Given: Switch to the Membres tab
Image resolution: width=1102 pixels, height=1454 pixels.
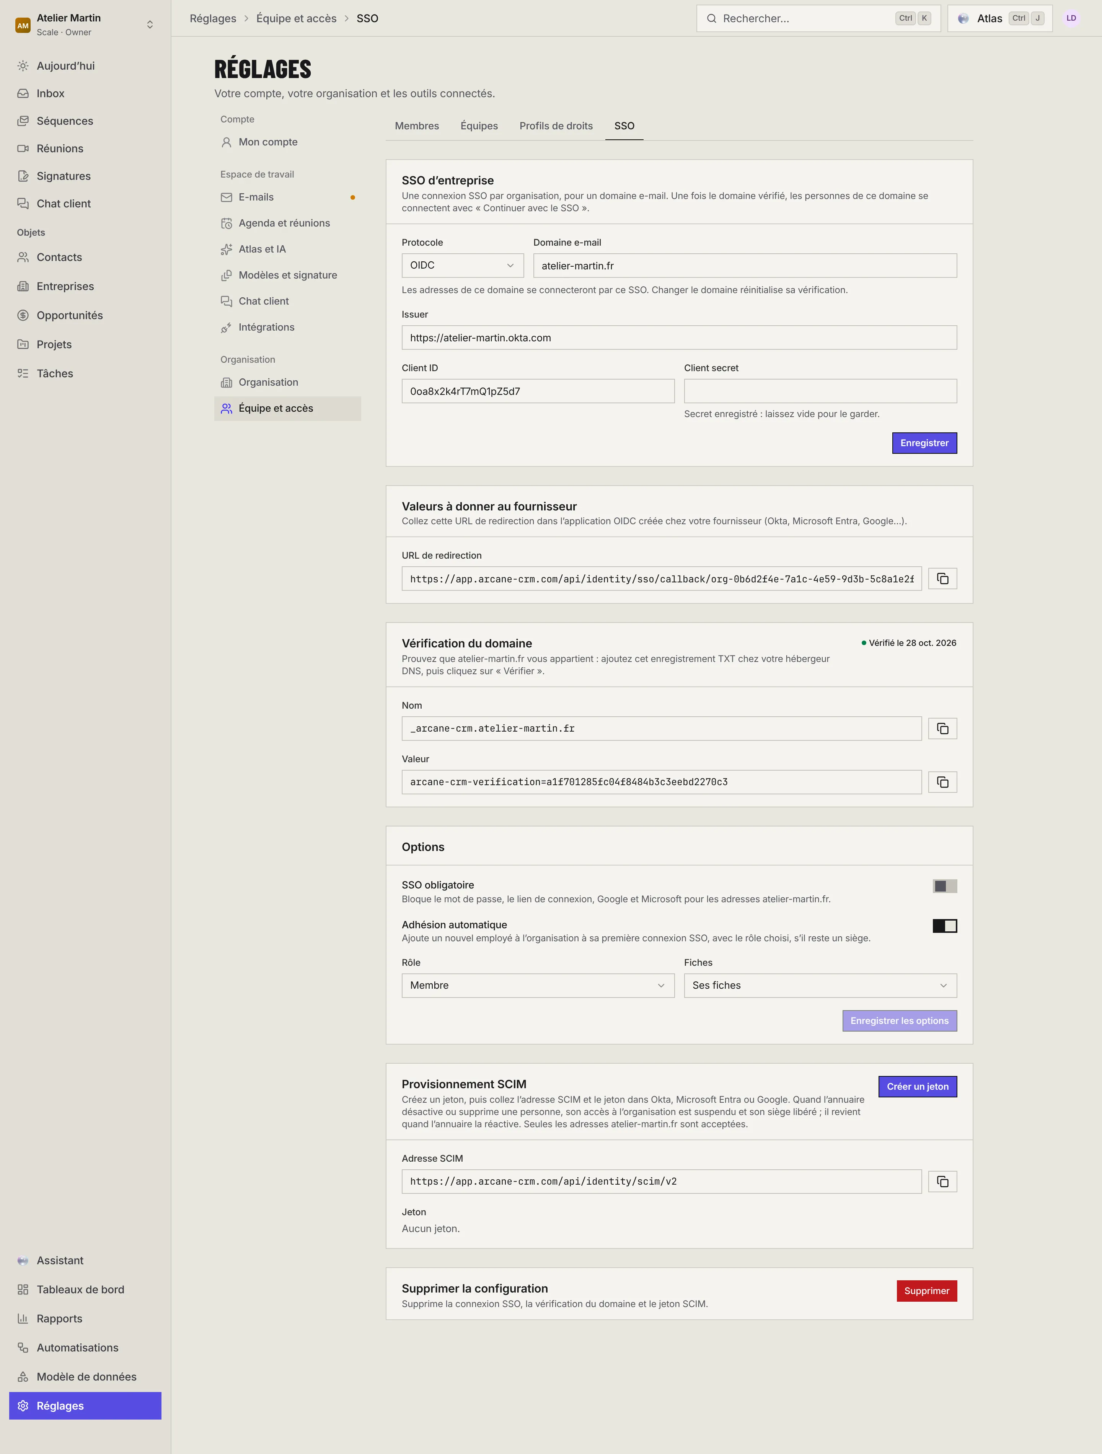Looking at the screenshot, I should coord(417,126).
